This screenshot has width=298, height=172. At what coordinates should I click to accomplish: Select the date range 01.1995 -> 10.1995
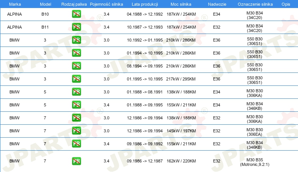point(145,79)
